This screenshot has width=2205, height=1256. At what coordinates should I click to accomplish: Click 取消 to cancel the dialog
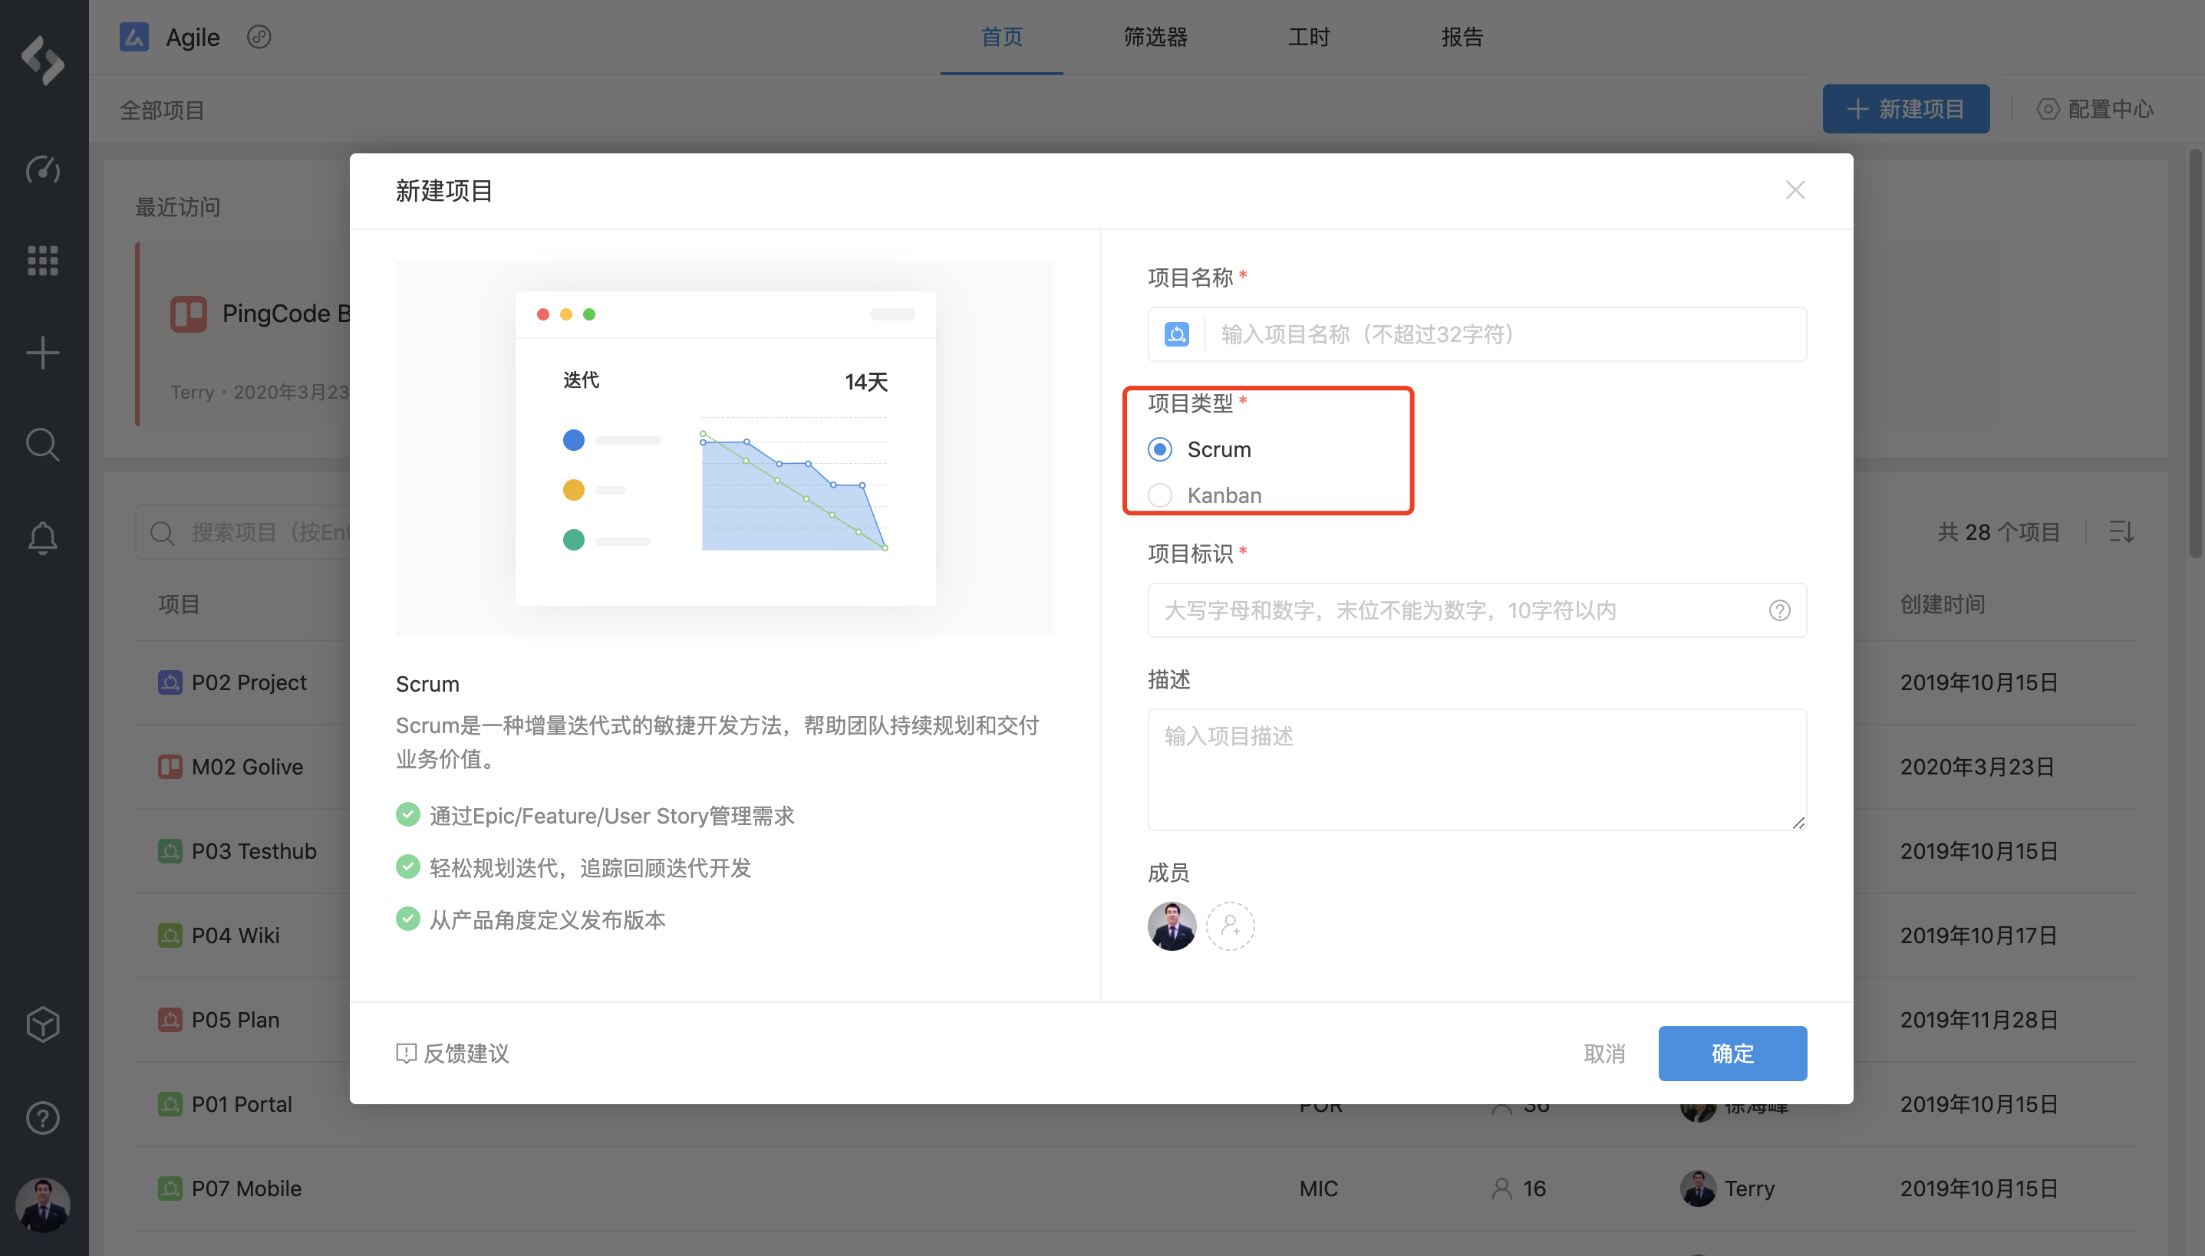(1604, 1054)
